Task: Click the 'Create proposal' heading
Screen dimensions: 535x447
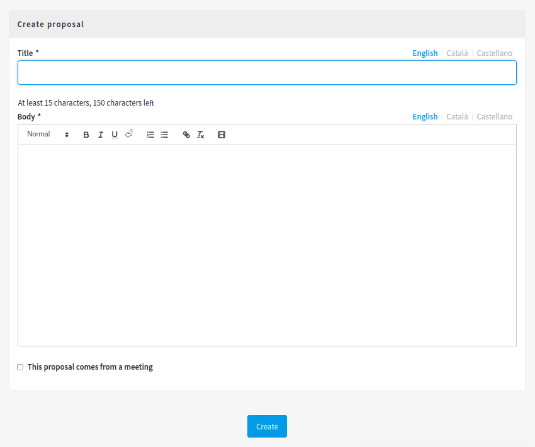Action: coord(50,24)
